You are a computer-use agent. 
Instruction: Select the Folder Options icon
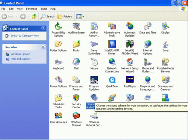[58, 44]
